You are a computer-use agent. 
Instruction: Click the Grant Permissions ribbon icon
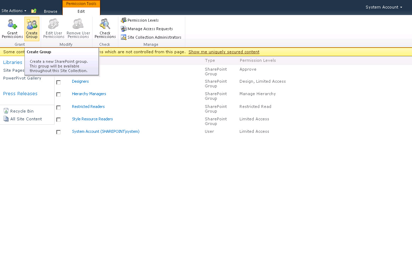point(12,24)
